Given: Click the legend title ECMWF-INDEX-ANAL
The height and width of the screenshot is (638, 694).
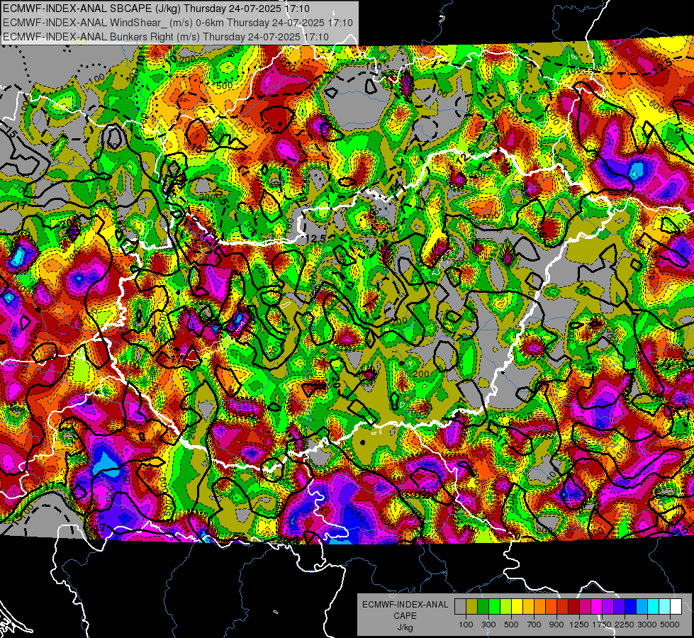Looking at the screenshot, I should (x=405, y=605).
